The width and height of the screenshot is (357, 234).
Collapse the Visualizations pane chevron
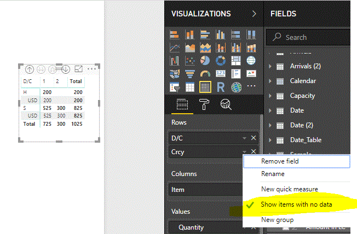pyautogui.click(x=254, y=14)
